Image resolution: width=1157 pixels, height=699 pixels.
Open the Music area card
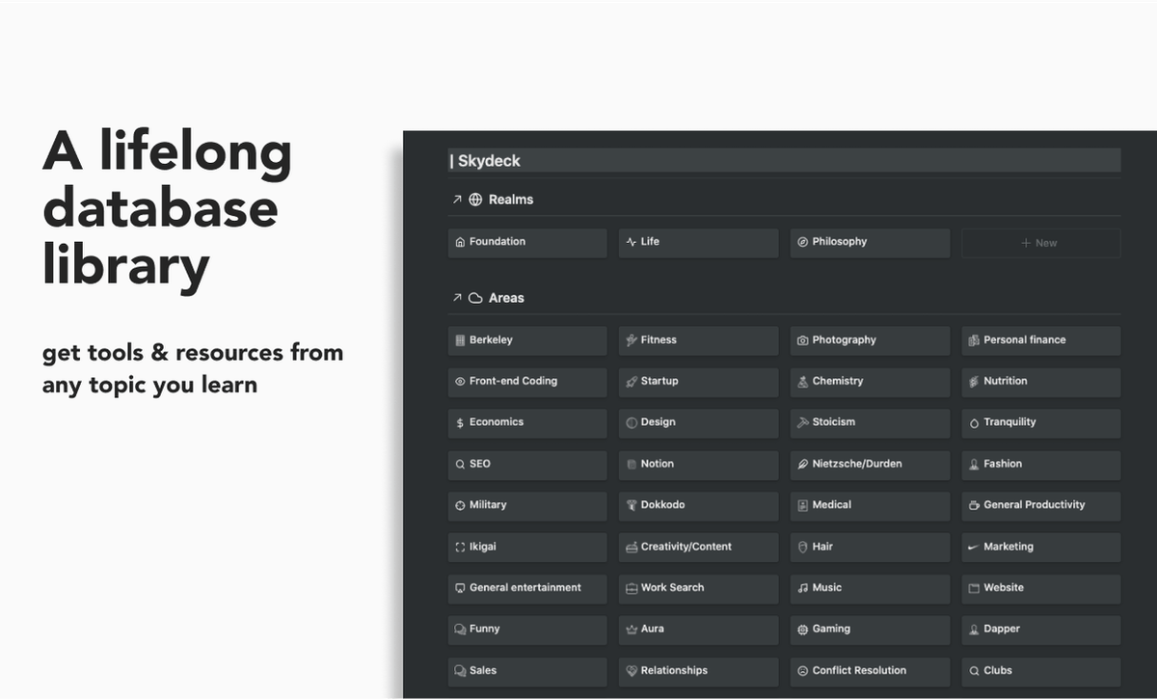point(870,588)
